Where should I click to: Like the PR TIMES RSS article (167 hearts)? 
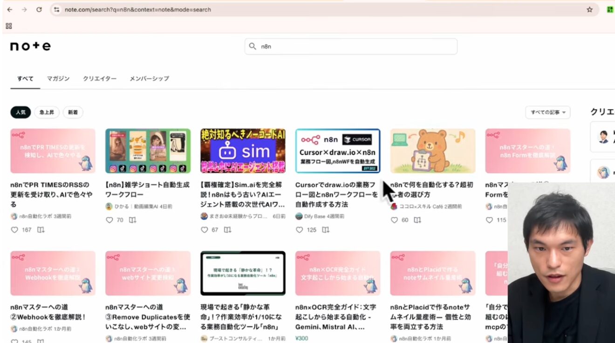14,230
